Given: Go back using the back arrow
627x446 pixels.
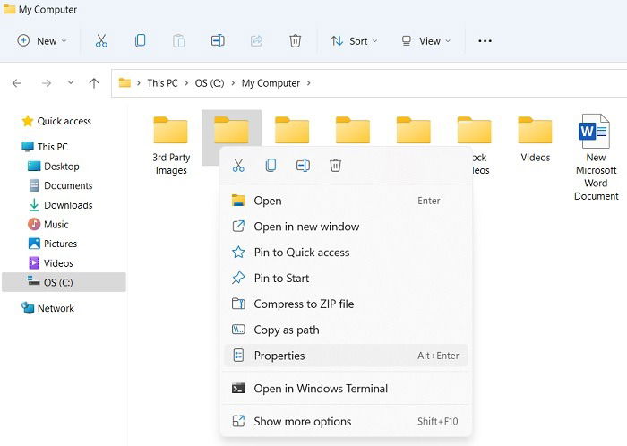Looking at the screenshot, I should [17, 83].
